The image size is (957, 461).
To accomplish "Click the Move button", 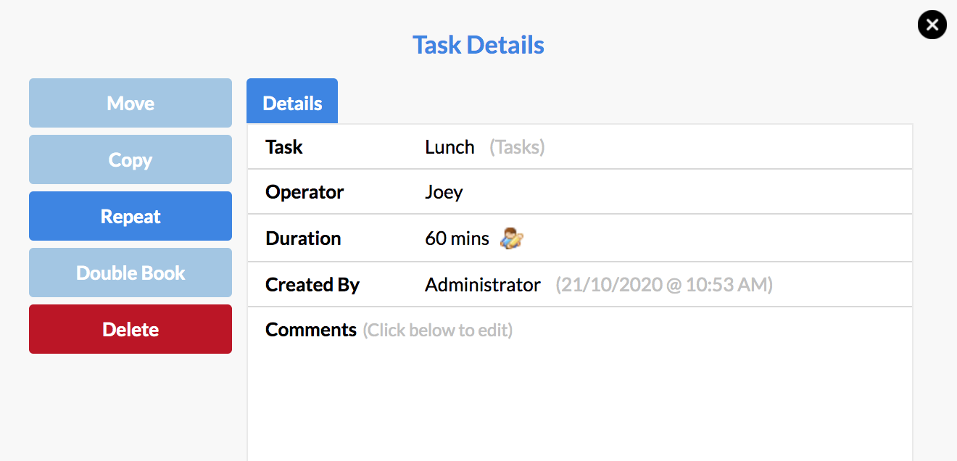I will pos(130,103).
